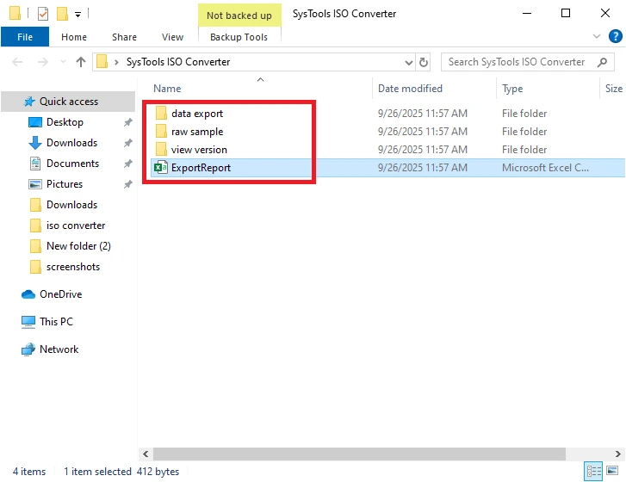Open pinned Downloads in Quick access
Viewport: 626px width, 482px height.
71,142
